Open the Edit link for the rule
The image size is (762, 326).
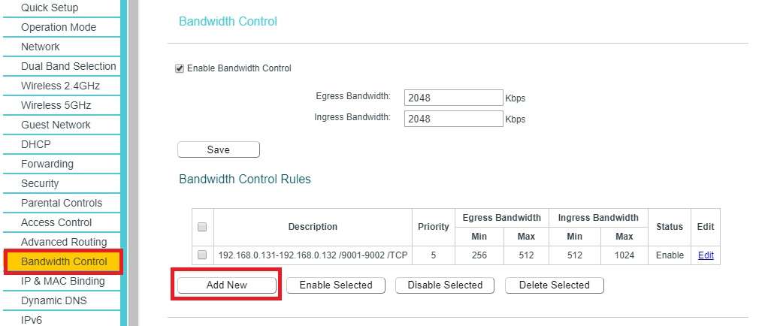pyautogui.click(x=706, y=255)
